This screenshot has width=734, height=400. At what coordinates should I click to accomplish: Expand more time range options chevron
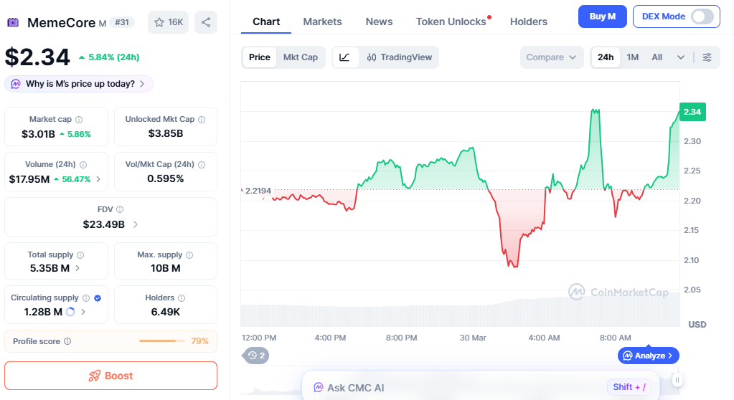(x=680, y=57)
